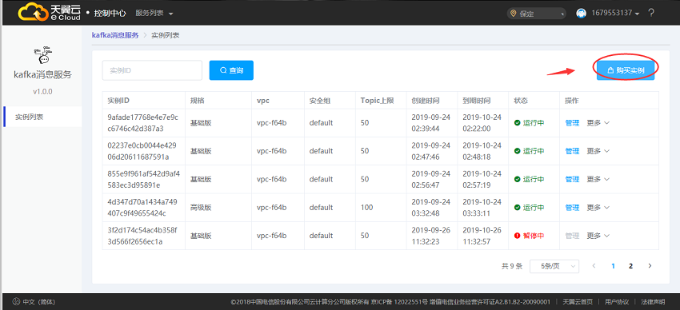Open the 服务列表 dropdown menu
The image size is (680, 310).
tap(154, 14)
